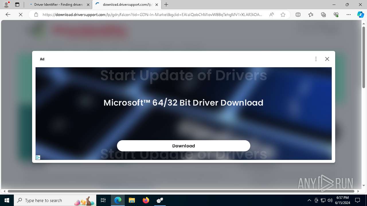Open the ad options three-dot menu
The height and width of the screenshot is (206, 367).
tap(316, 59)
